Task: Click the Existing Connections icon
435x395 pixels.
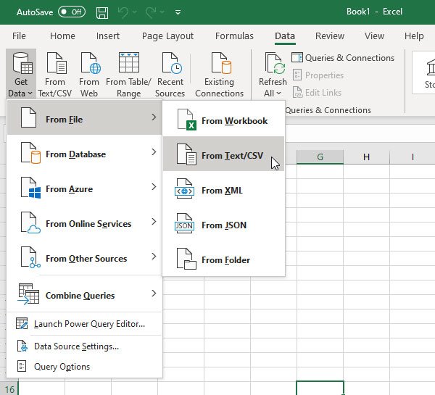Action: 219,75
